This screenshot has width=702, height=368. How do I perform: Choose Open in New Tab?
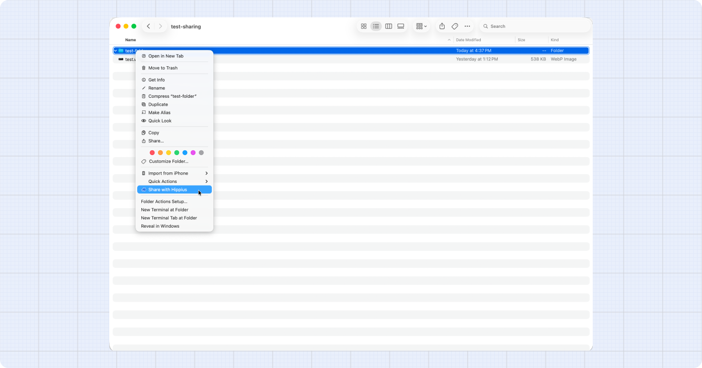(174, 56)
